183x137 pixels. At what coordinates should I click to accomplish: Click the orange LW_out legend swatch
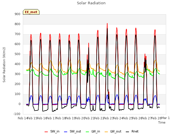coord(106,132)
